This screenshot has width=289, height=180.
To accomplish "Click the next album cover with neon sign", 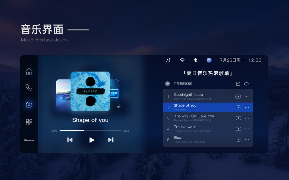I will (115, 94).
